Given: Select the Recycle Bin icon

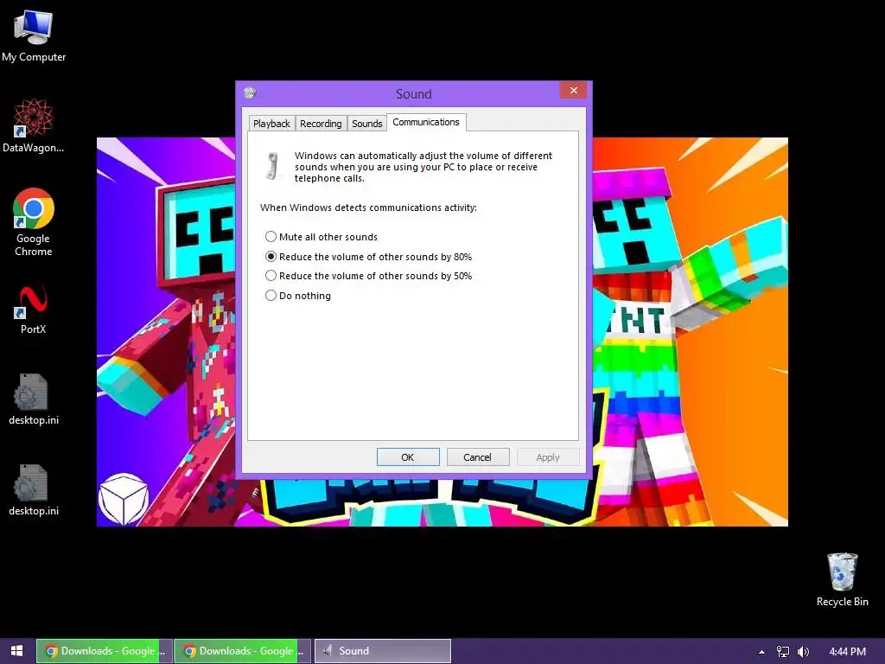Looking at the screenshot, I should (x=842, y=579).
